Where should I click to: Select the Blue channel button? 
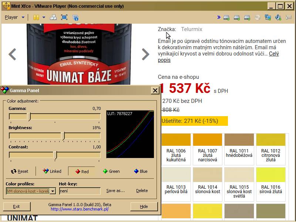coord(141,171)
